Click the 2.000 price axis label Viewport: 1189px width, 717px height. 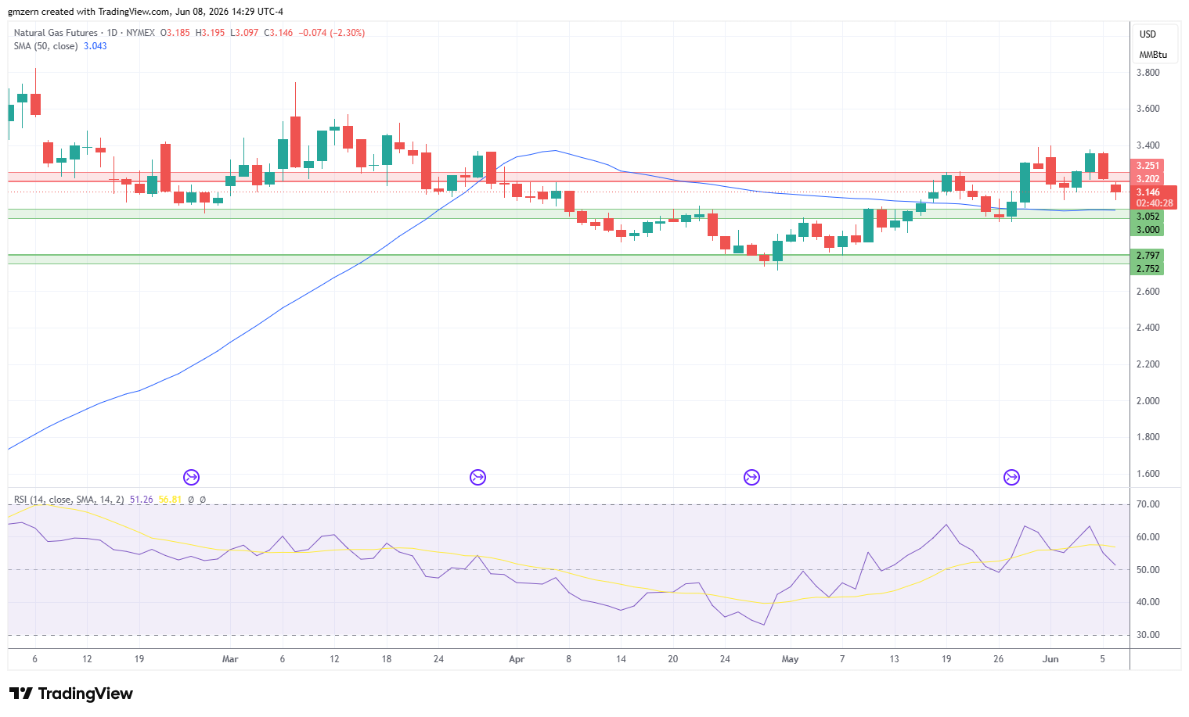click(x=1148, y=401)
